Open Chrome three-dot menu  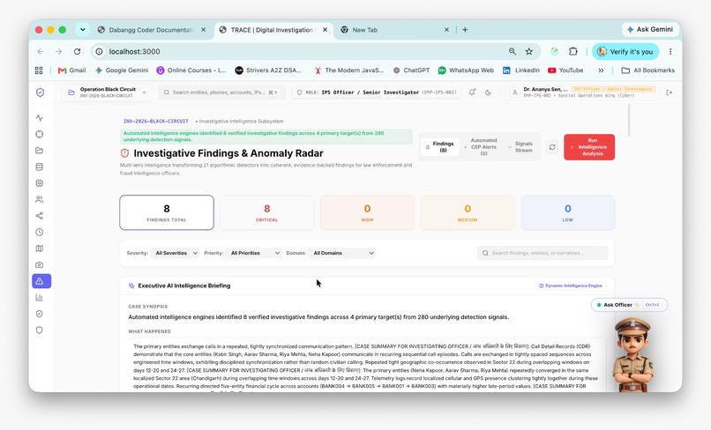point(670,52)
